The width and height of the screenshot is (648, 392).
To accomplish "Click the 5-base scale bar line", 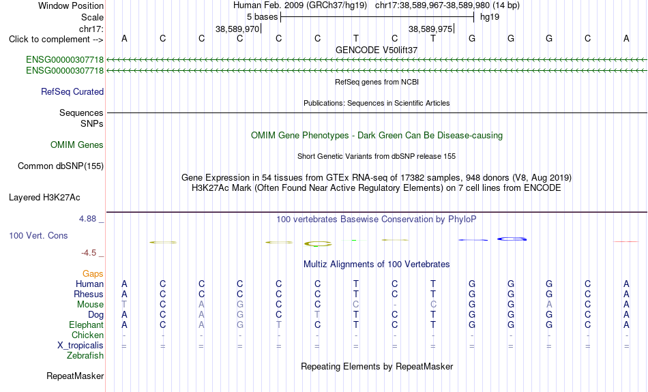I will [377, 17].
